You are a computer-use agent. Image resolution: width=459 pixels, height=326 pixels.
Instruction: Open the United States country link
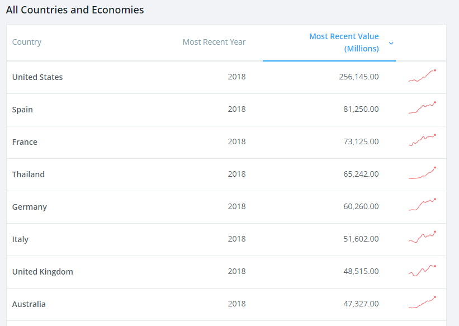point(37,77)
